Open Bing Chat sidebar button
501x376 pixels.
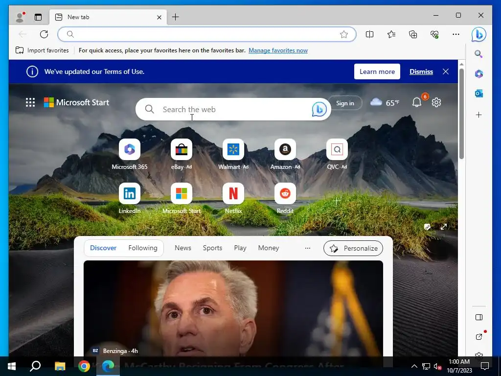(478, 34)
